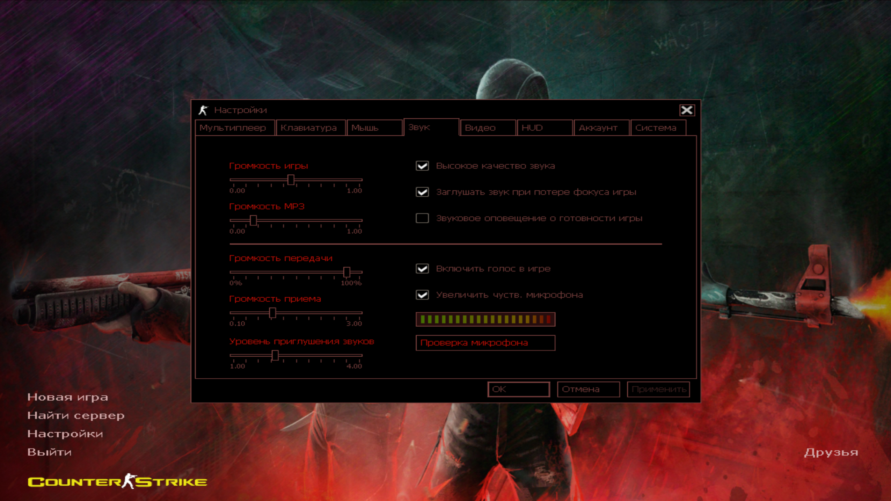
Task: Toggle Увеличить чувств. микрофона checkbox
Action: 422,295
